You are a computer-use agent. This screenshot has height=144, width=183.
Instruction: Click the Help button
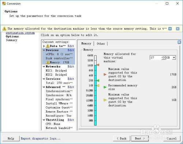11,139
